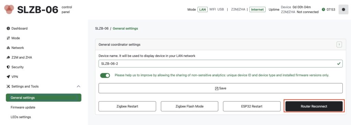351x125 pixels.
Task: Select LAN mode indicator
Action: (202, 10)
